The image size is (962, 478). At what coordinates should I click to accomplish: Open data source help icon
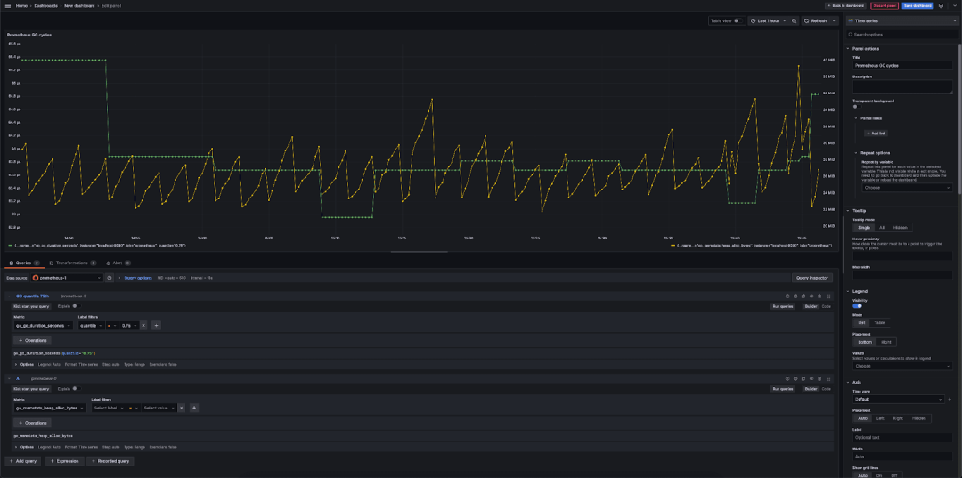tap(110, 278)
